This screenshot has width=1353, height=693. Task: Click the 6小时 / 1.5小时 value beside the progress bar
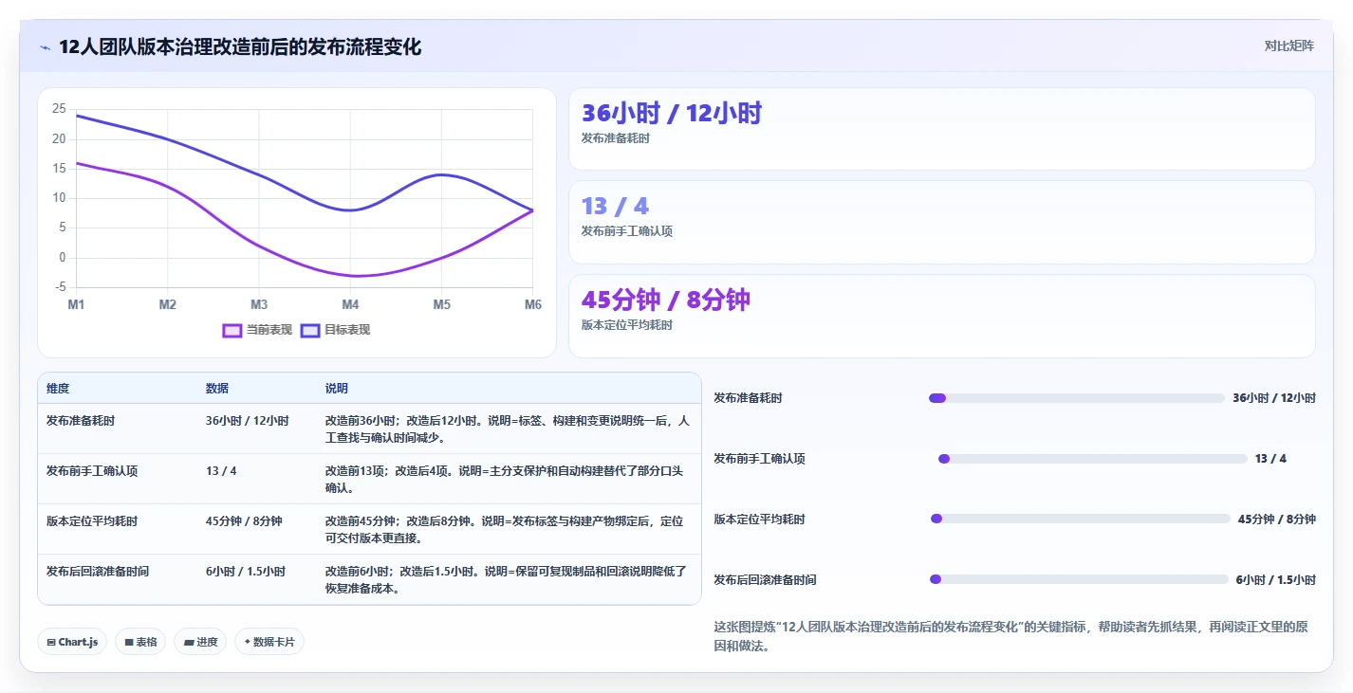point(1275,579)
